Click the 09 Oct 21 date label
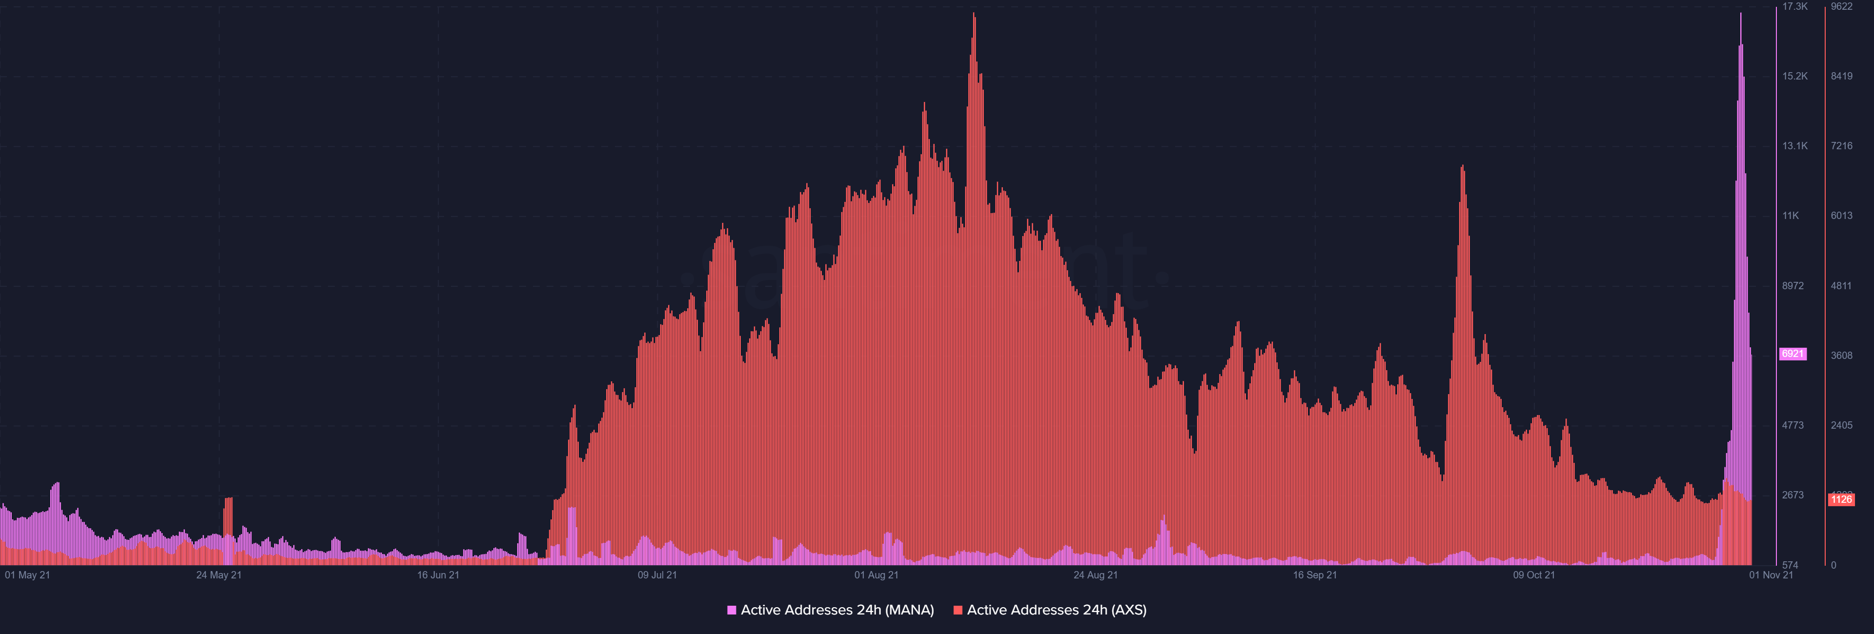The image size is (1874, 634). (1534, 575)
